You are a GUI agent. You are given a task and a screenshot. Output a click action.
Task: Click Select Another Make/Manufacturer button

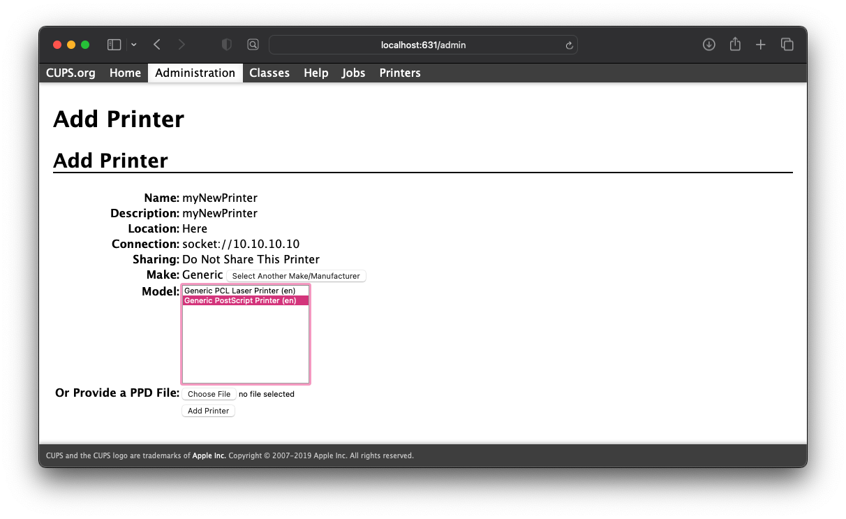tap(296, 276)
